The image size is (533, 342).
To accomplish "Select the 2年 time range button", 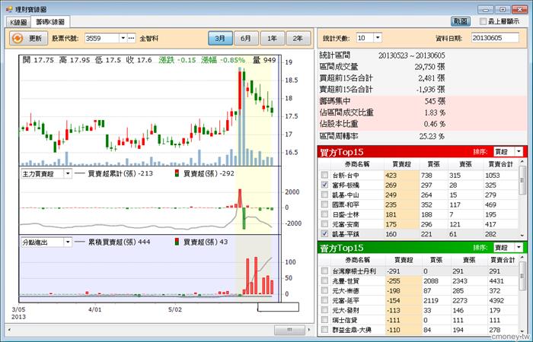I will tap(298, 38).
